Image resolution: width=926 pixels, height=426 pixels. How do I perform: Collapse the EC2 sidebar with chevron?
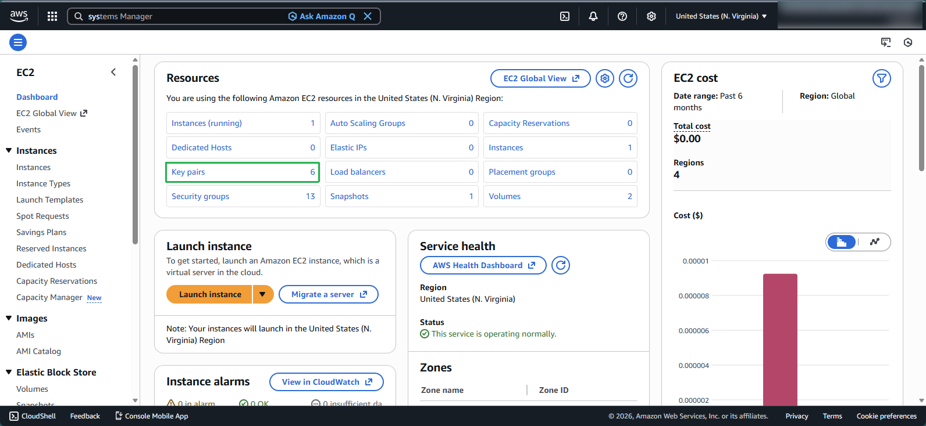[x=113, y=72]
